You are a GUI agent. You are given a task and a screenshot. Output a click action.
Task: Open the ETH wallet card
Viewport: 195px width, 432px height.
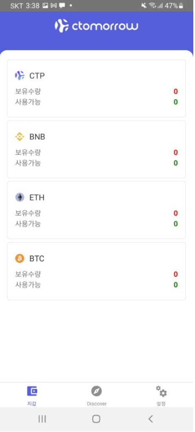[x=96, y=210]
